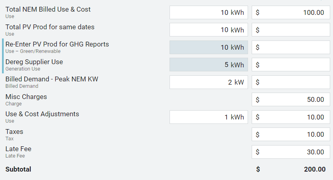333x180 pixels.
Task: Click the Re-Enter PV Prod for GHG Reports kWh field
Action: 209,47
